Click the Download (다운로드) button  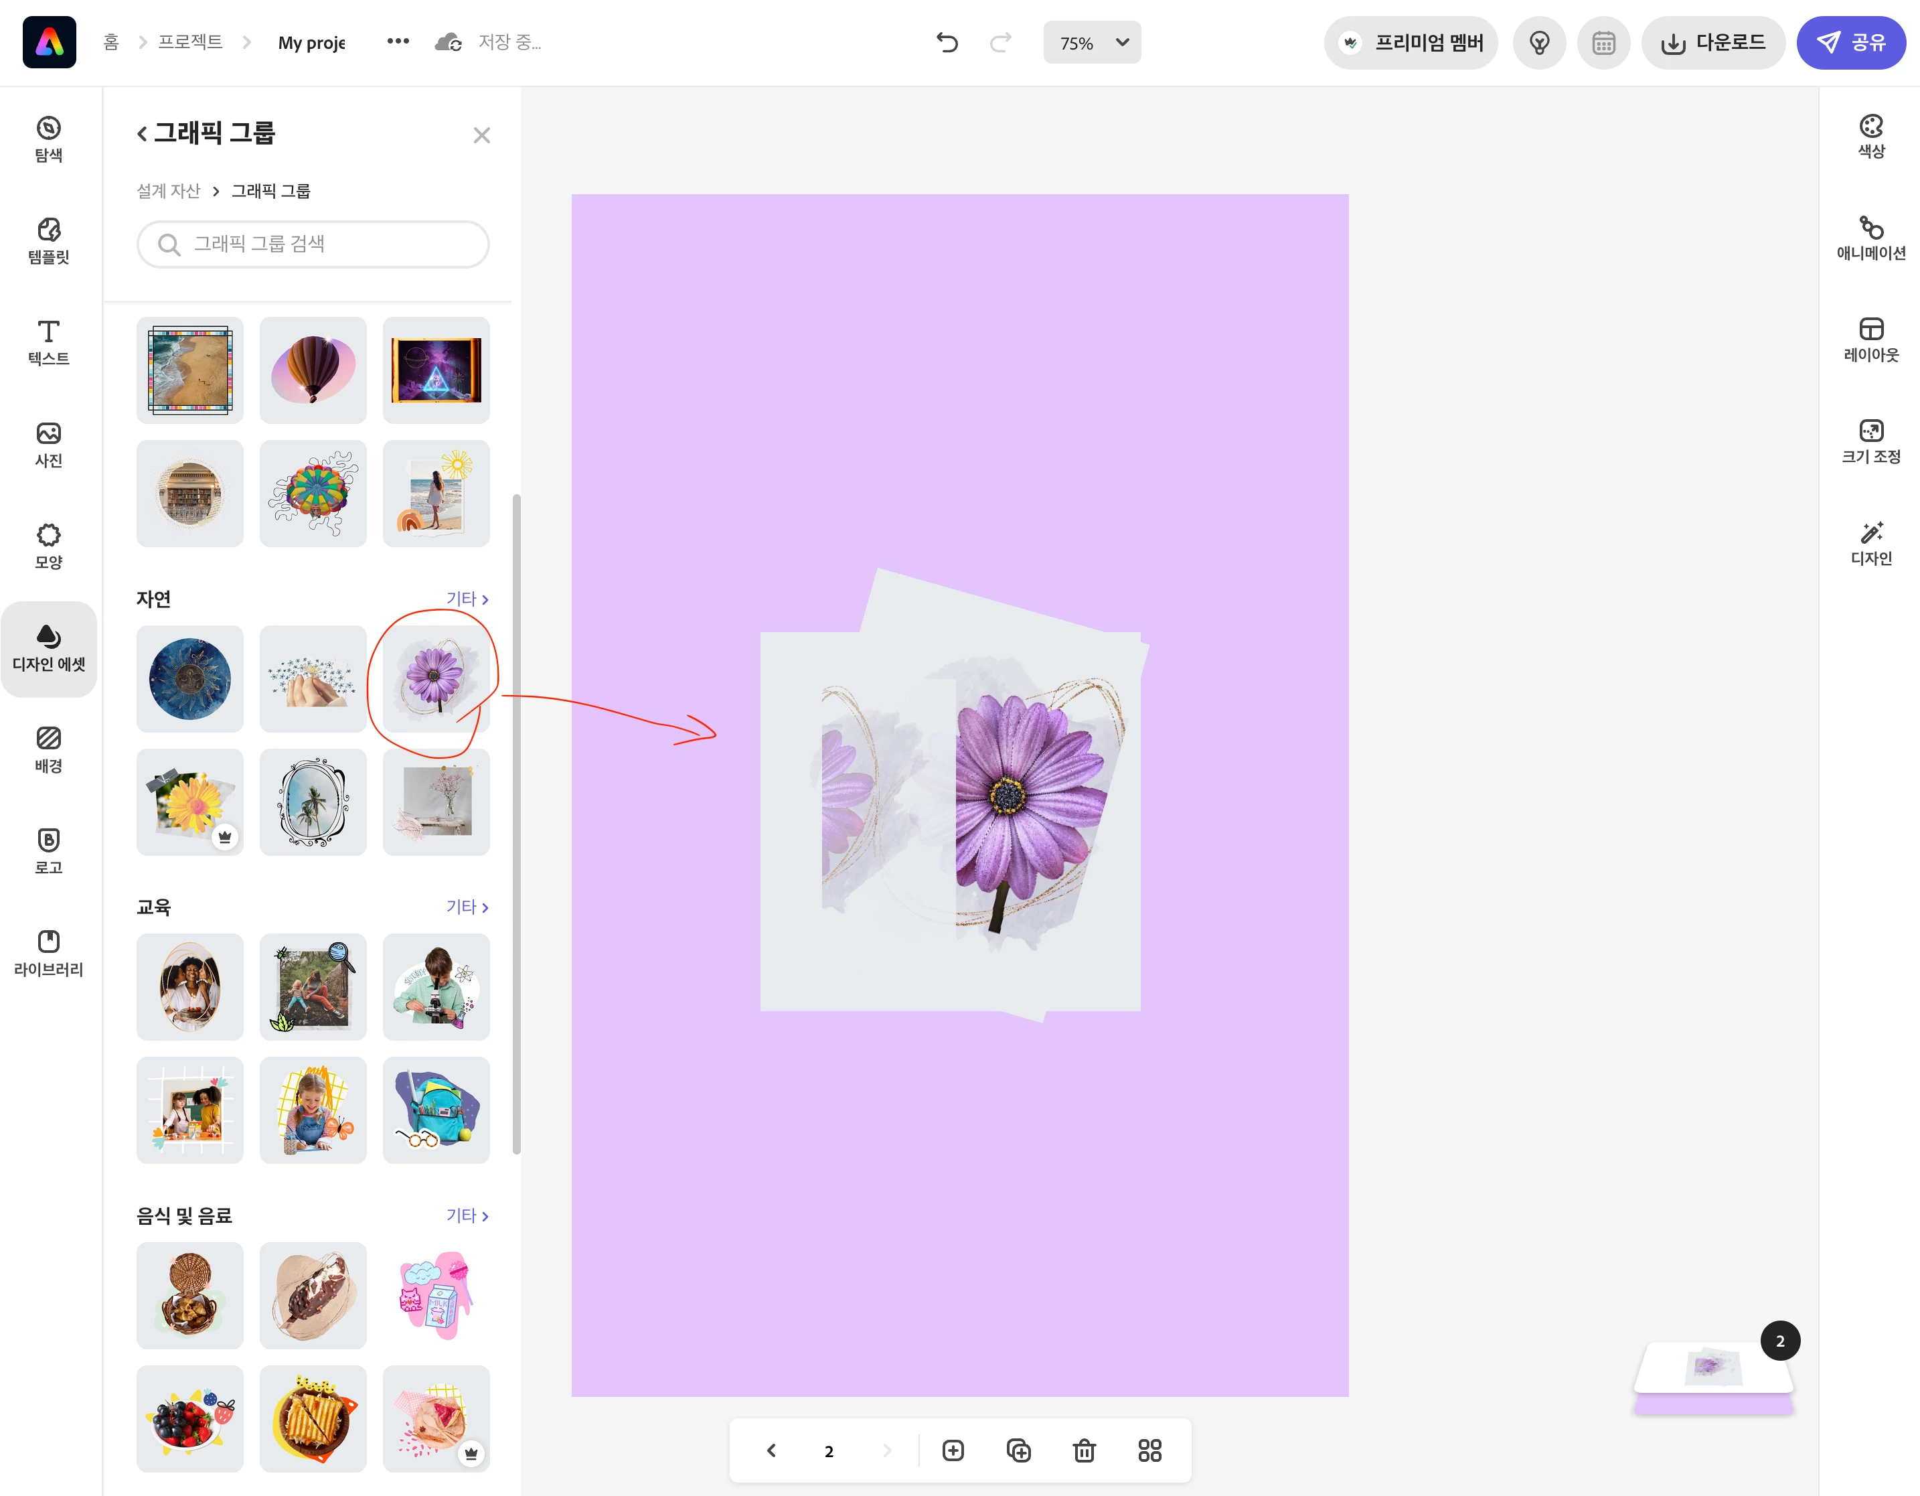pos(1712,42)
